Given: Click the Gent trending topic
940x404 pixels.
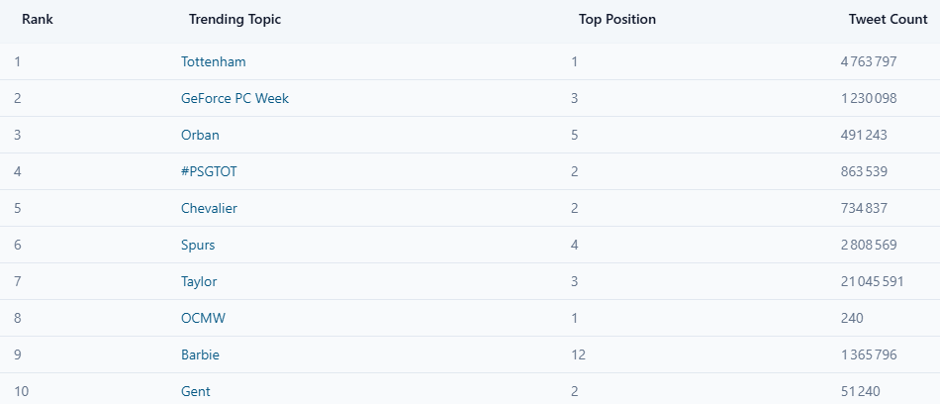Looking at the screenshot, I should click(195, 391).
